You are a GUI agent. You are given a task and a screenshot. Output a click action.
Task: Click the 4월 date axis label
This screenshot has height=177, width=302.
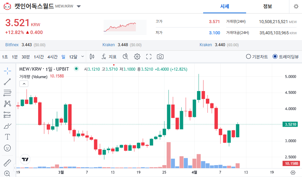[194, 172]
